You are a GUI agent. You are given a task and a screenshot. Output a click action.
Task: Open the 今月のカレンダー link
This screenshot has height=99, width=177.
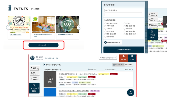tap(110, 69)
